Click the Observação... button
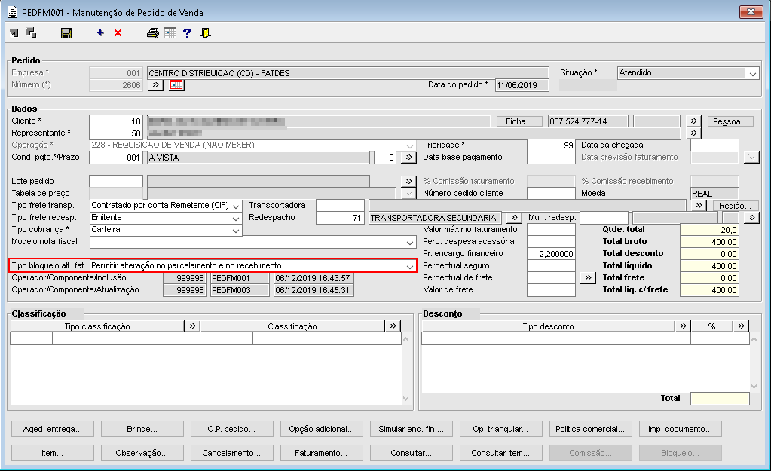771x471 pixels. click(142, 453)
